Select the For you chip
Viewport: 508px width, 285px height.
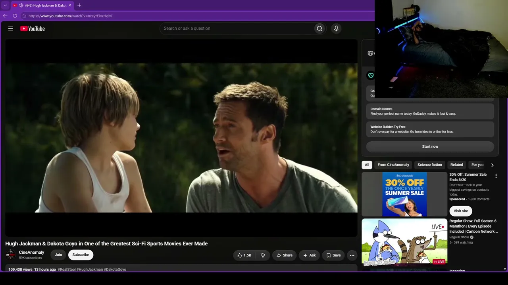pyautogui.click(x=477, y=165)
